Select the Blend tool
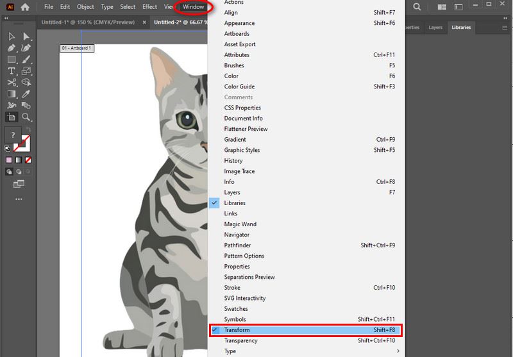 click(26, 105)
